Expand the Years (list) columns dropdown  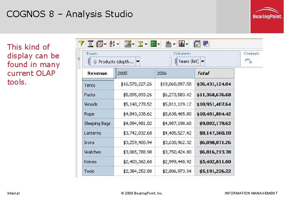pyautogui.click(x=203, y=61)
